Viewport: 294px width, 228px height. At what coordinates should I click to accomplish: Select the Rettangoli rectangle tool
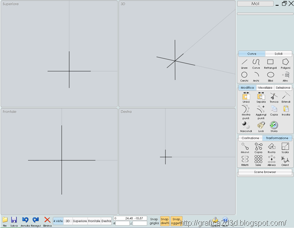[270, 64]
